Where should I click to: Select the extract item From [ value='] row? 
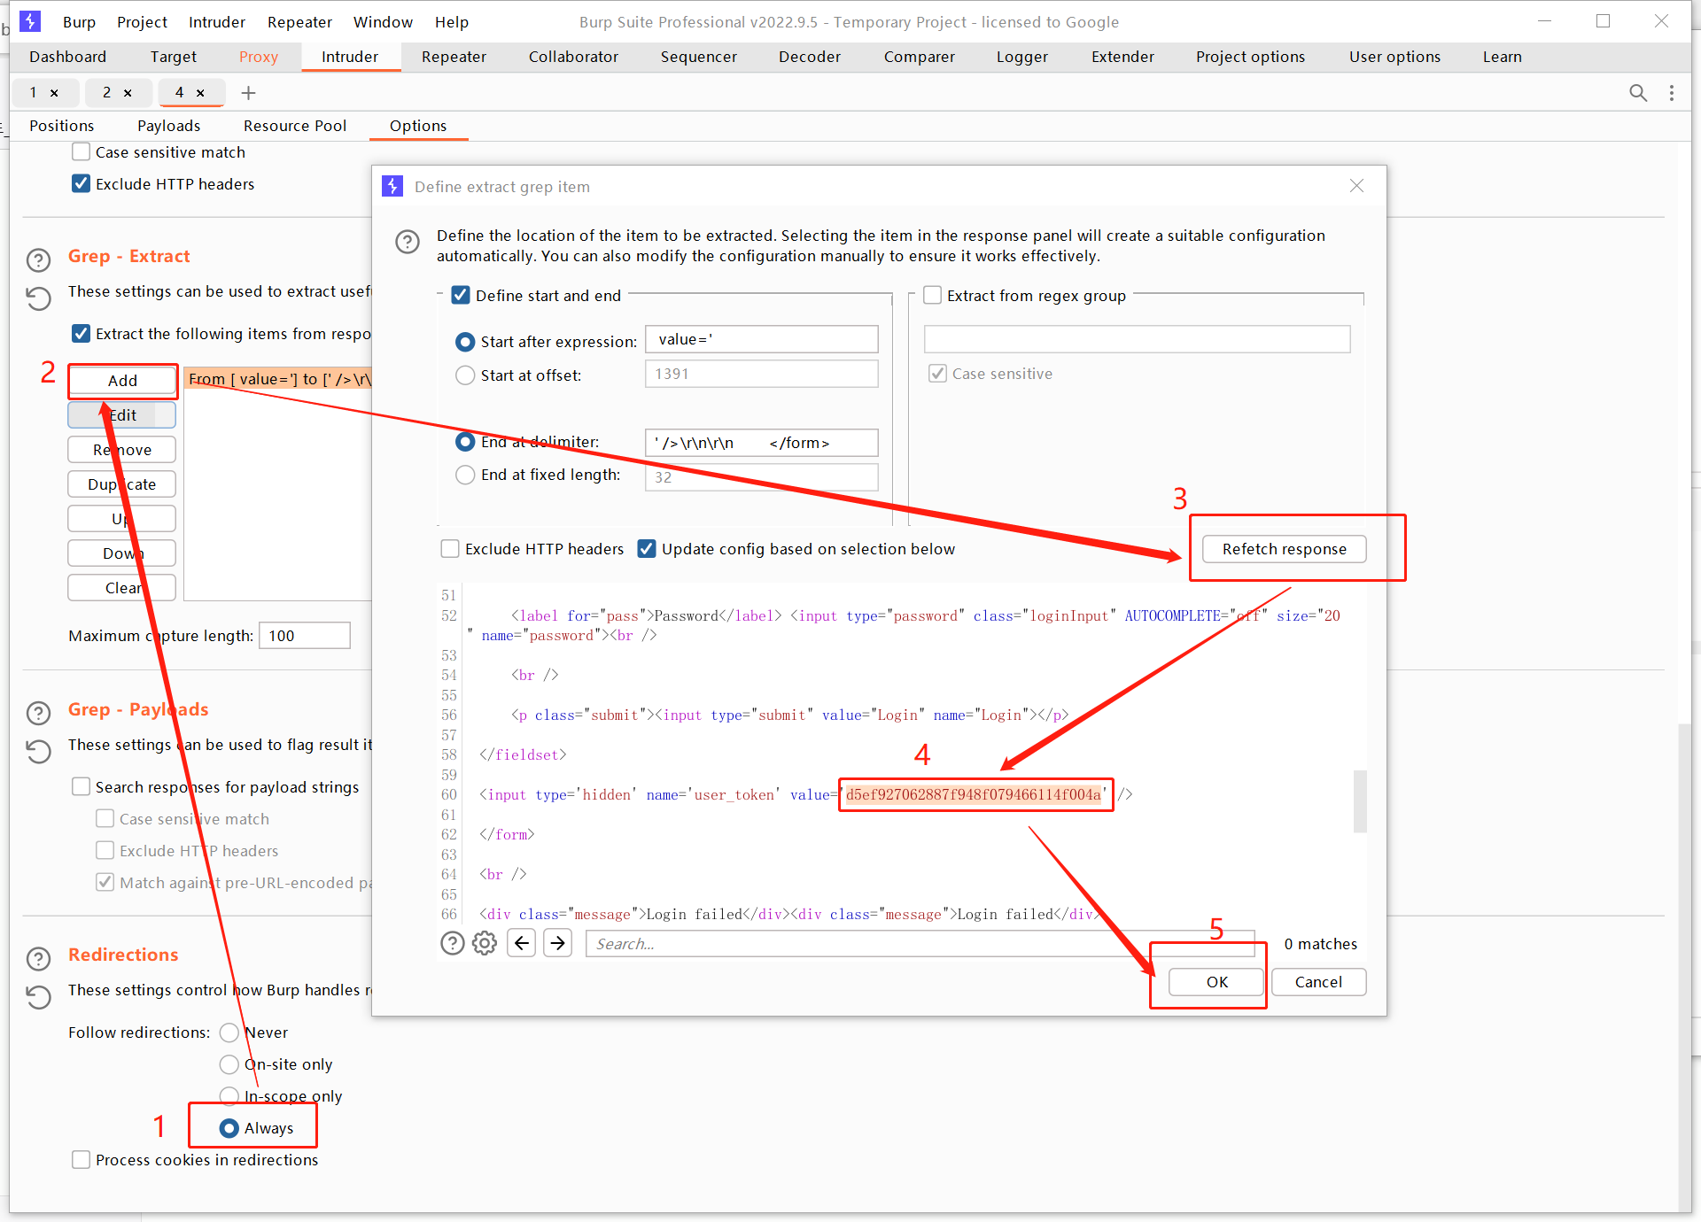279,379
